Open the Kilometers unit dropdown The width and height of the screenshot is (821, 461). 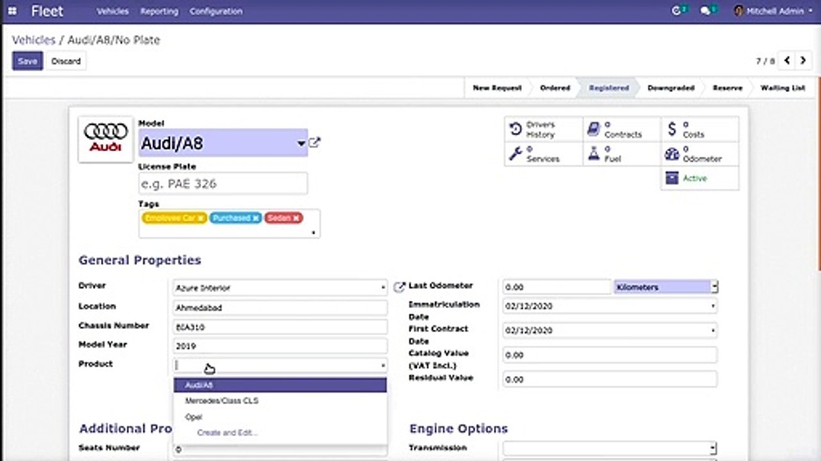pyautogui.click(x=666, y=287)
